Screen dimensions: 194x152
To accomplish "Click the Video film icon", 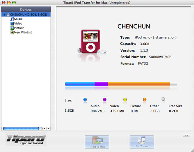I will pyautogui.click(x=12, y=23).
